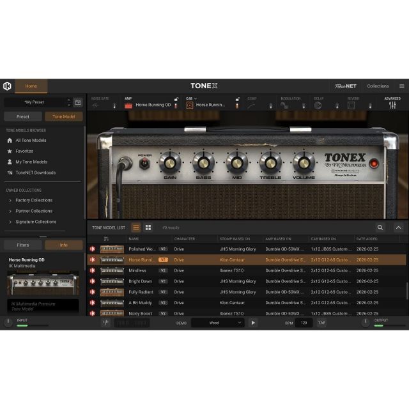Open Collections in the top bar
Screen dimensions: 409x409
pos(378,86)
